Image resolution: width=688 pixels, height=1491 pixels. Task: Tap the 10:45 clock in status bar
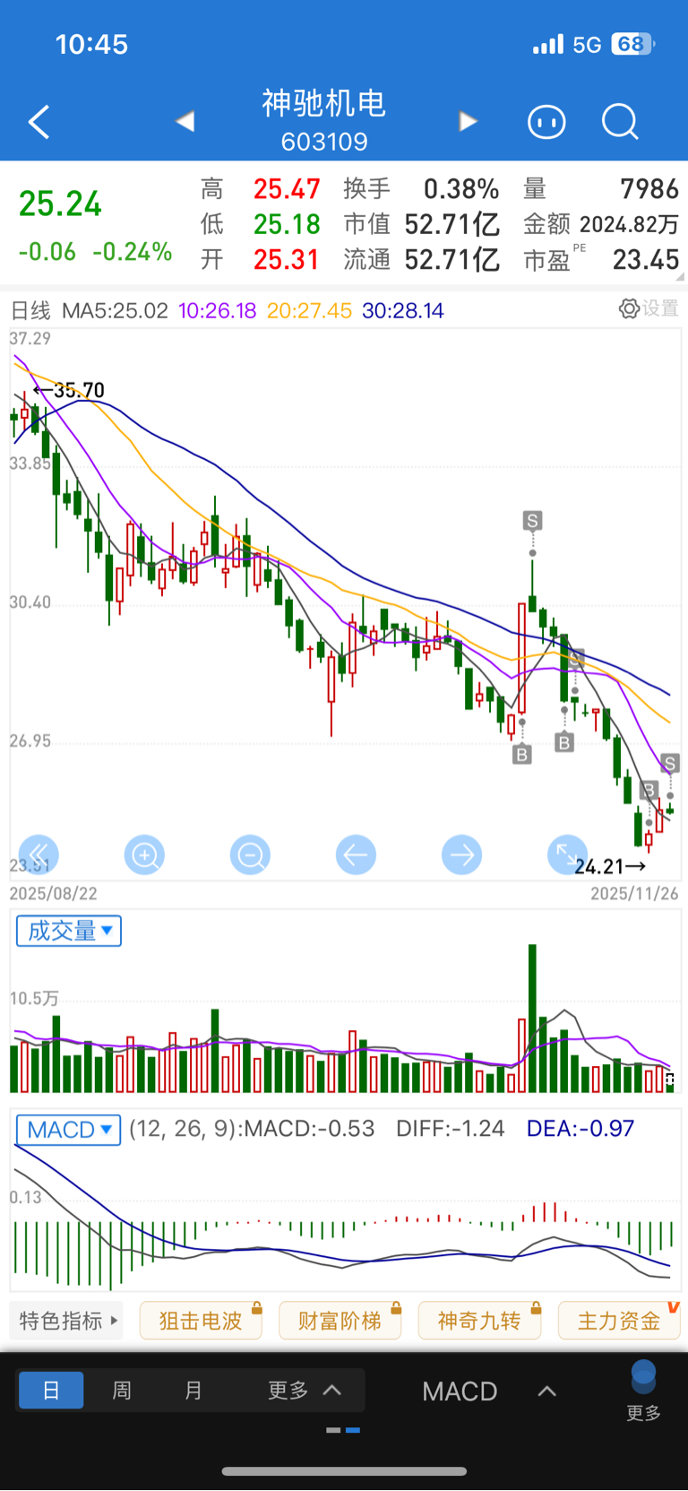91,44
